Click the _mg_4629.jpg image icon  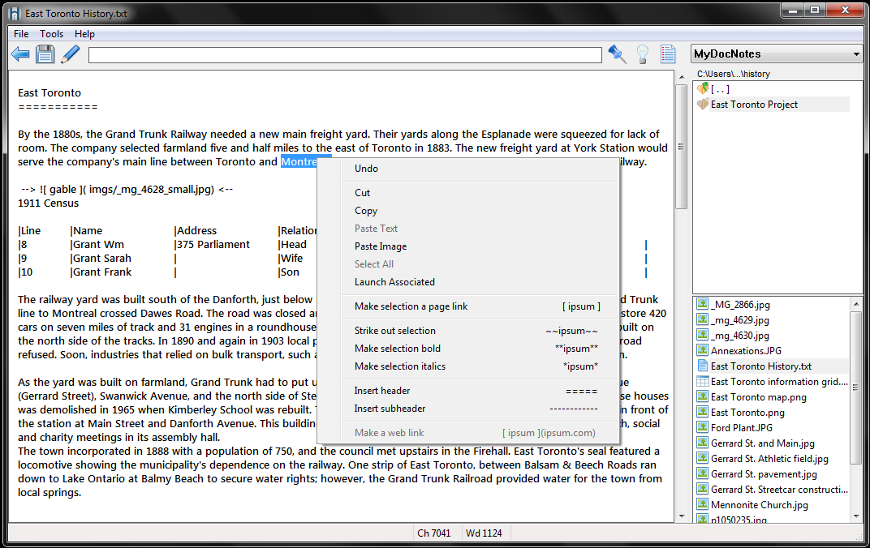coord(703,319)
